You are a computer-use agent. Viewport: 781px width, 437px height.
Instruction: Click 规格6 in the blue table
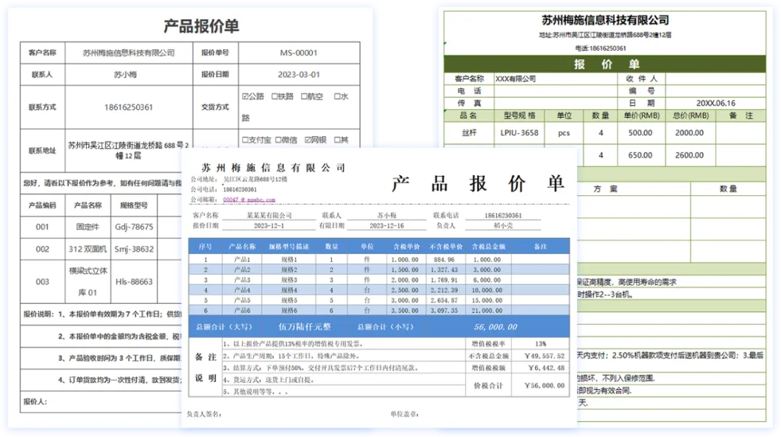pos(289,310)
